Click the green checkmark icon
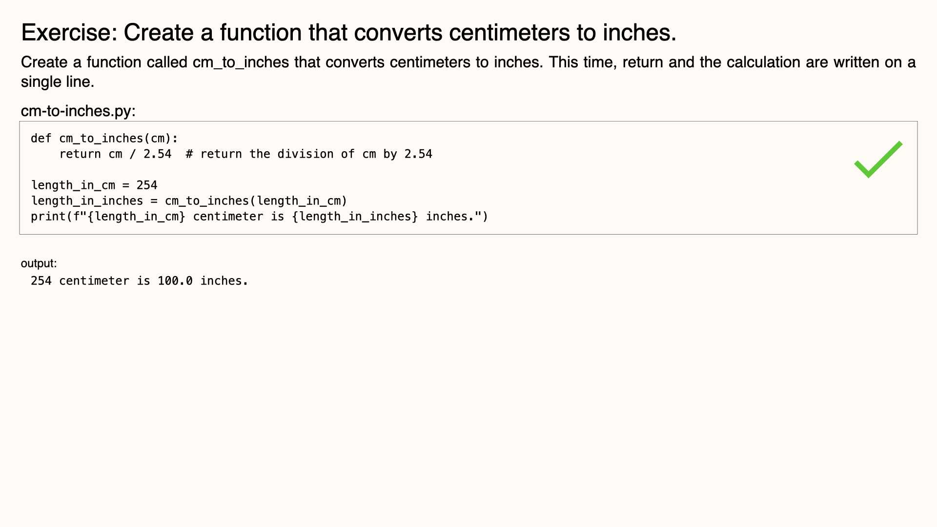This screenshot has width=937, height=527. (878, 160)
